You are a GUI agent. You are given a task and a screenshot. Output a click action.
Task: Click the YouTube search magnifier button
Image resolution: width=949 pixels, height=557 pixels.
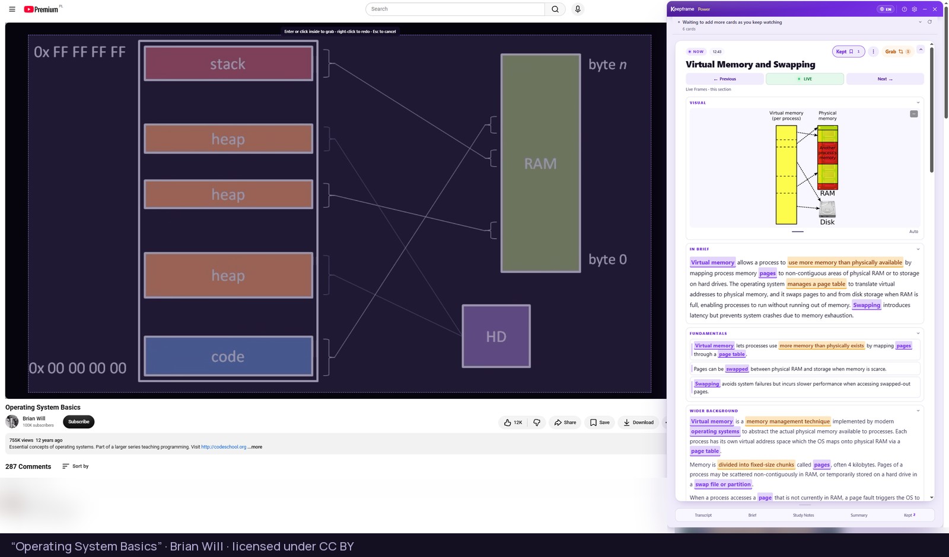pos(555,9)
